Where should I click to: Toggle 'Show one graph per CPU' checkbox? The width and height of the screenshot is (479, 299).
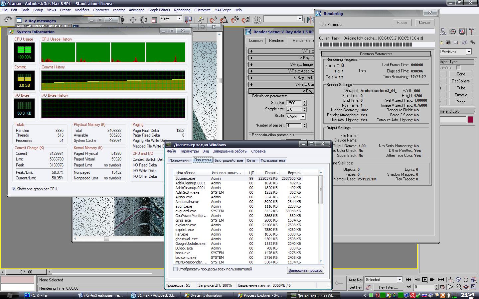click(14, 189)
